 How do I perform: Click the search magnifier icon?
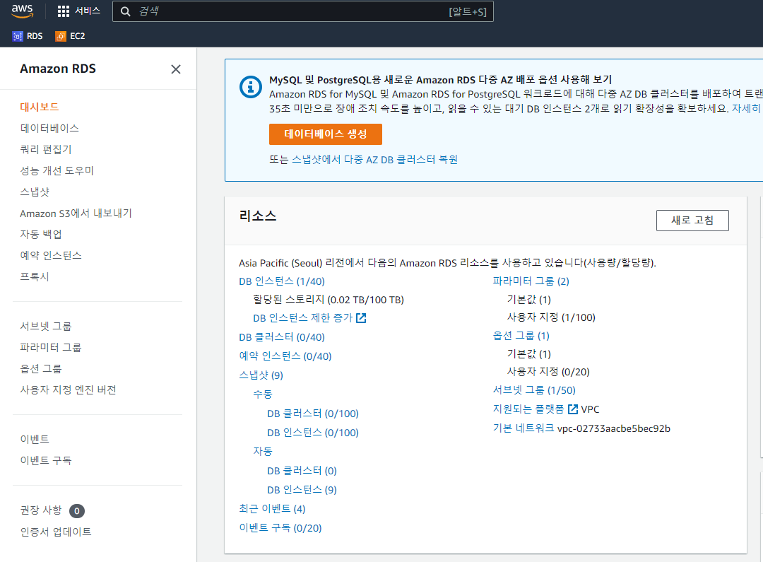tap(125, 11)
